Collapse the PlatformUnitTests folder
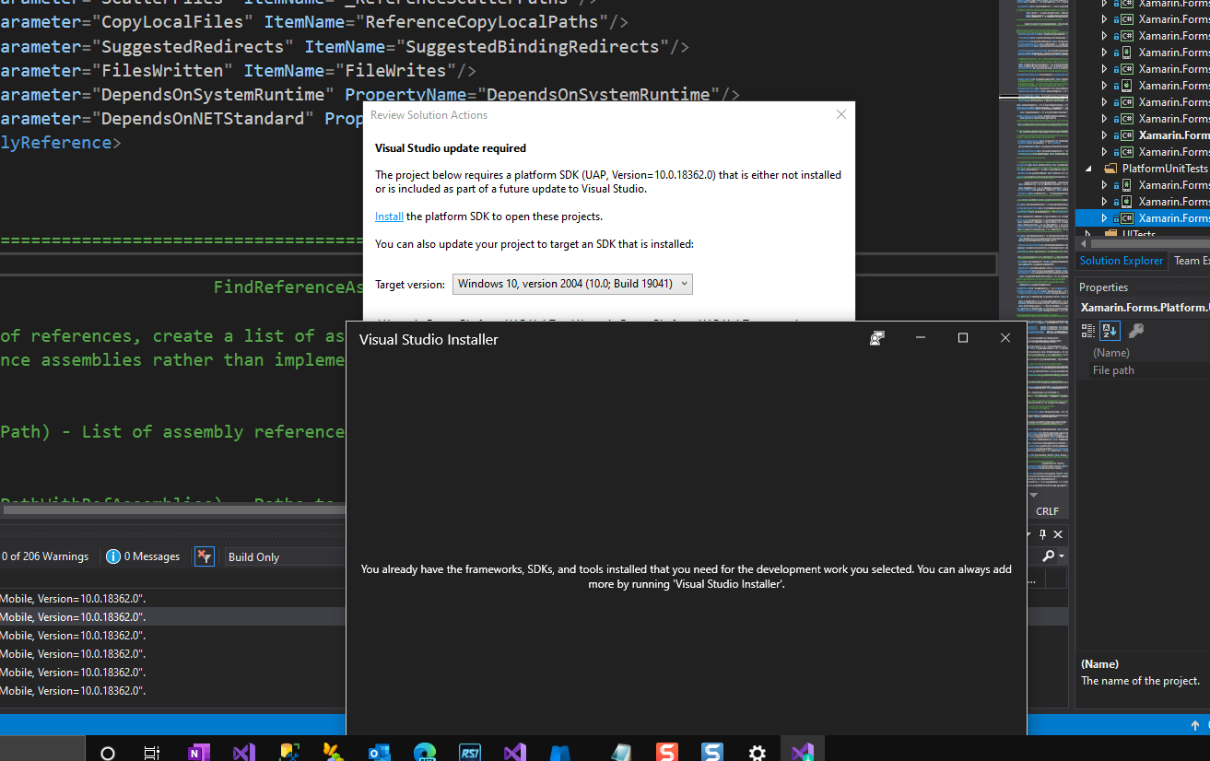Viewport: 1210px width, 761px height. click(1088, 169)
